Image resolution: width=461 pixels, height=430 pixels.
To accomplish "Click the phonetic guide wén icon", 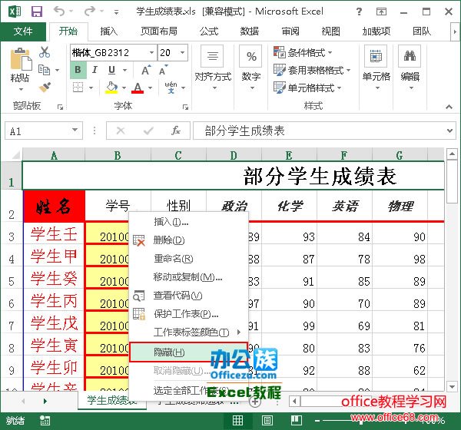I will coord(171,88).
